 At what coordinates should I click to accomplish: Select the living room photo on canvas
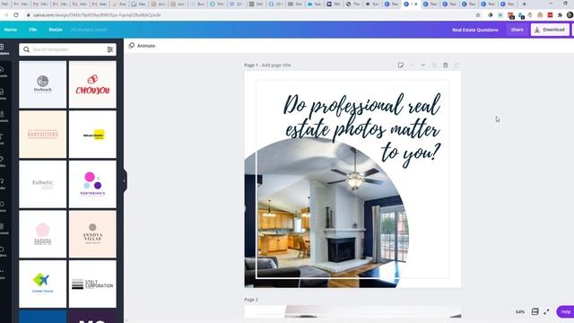(326, 213)
